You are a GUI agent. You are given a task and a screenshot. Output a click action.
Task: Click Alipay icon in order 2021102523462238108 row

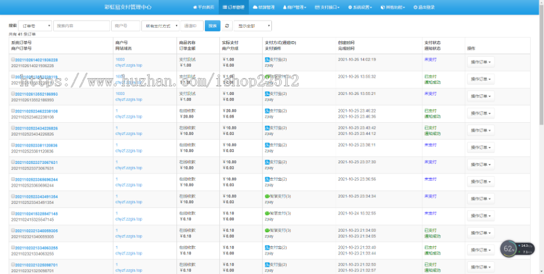click(x=267, y=111)
